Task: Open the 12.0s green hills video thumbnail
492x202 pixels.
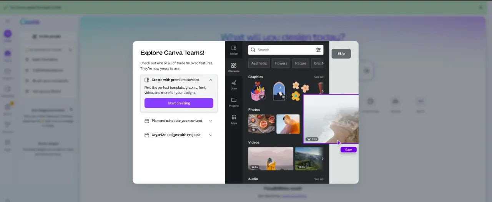Action: click(309, 159)
